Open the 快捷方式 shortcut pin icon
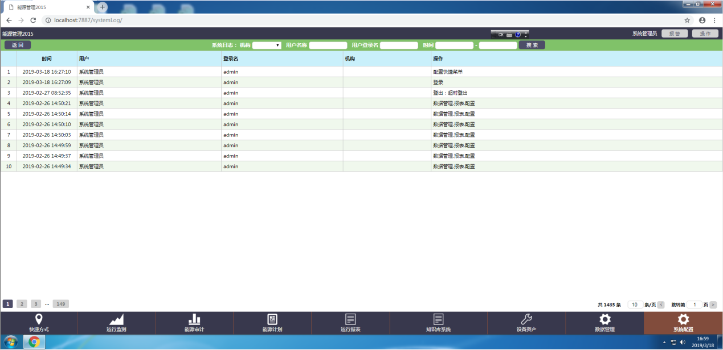Image resolution: width=723 pixels, height=350 pixels. pyautogui.click(x=39, y=319)
